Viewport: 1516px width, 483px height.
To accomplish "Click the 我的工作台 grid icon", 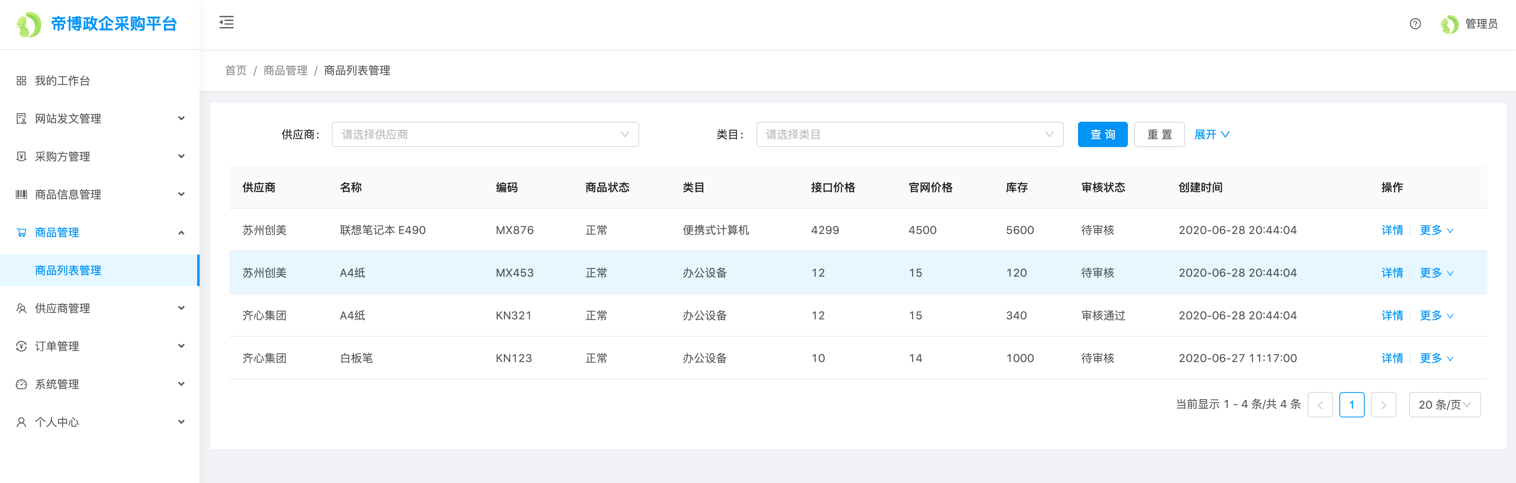I will coord(21,81).
